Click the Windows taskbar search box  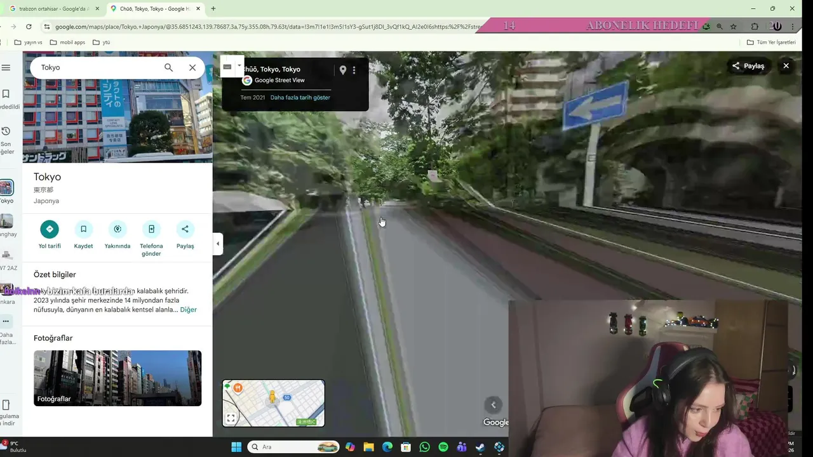pos(293,447)
